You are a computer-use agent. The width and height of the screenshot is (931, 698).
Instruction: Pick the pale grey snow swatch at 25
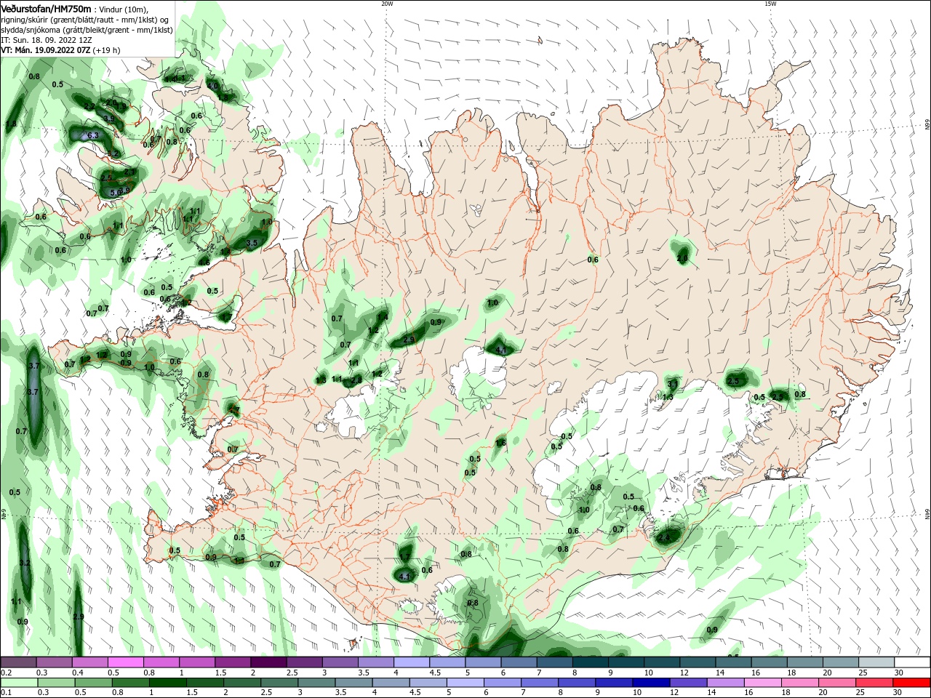pos(877,662)
